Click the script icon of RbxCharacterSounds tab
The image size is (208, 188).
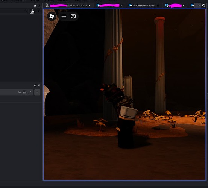[130, 5]
